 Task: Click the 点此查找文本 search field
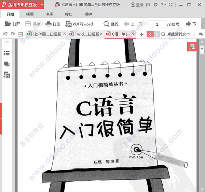tap(176, 34)
